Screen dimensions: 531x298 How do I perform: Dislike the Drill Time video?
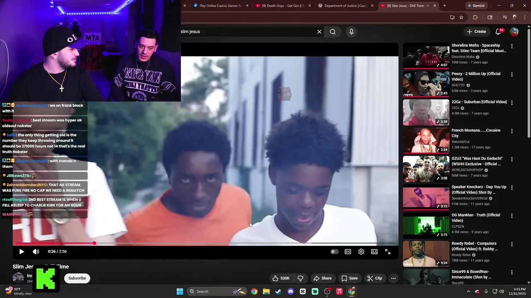coord(300,279)
